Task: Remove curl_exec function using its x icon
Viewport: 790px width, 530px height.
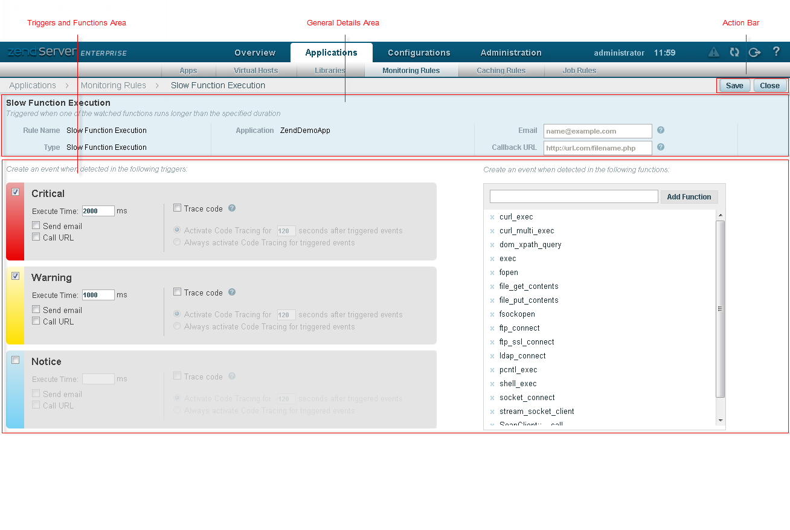Action: tap(492, 217)
